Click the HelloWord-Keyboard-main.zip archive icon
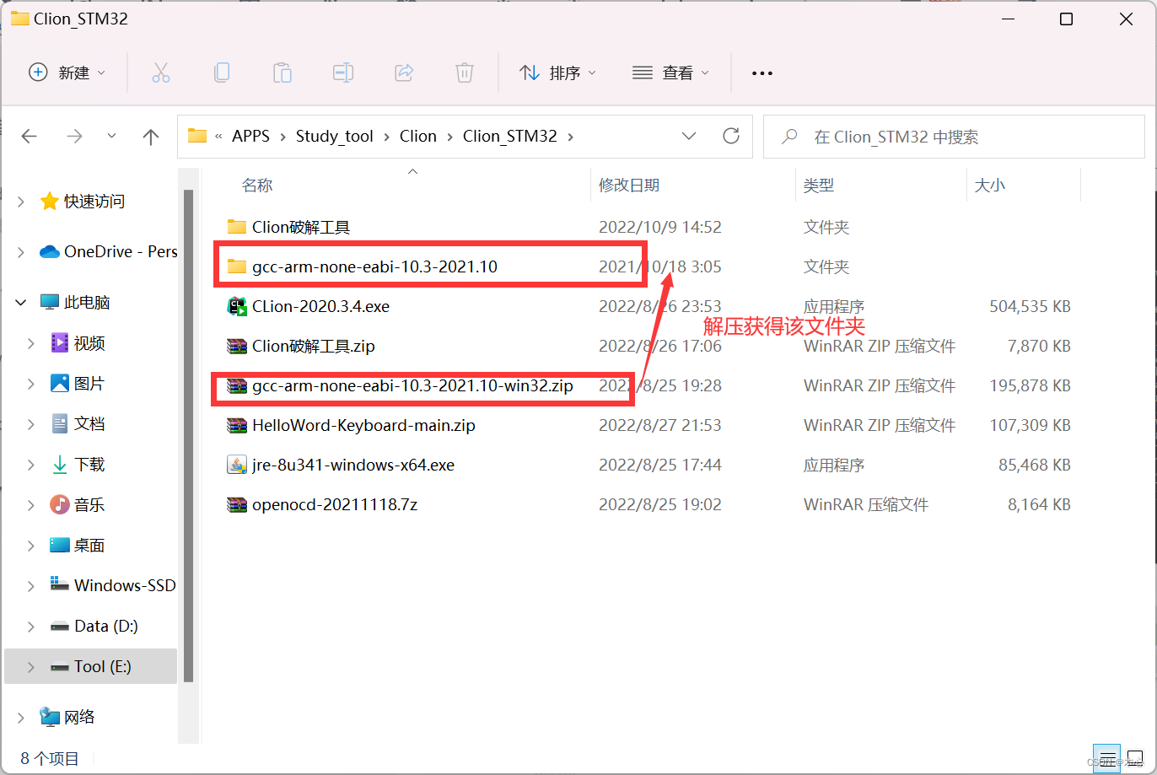The image size is (1157, 775). pyautogui.click(x=237, y=425)
